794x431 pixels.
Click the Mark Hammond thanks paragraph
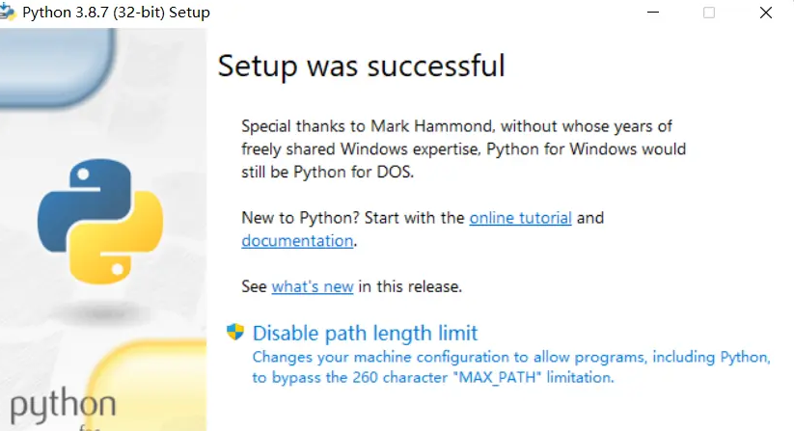pyautogui.click(x=463, y=148)
